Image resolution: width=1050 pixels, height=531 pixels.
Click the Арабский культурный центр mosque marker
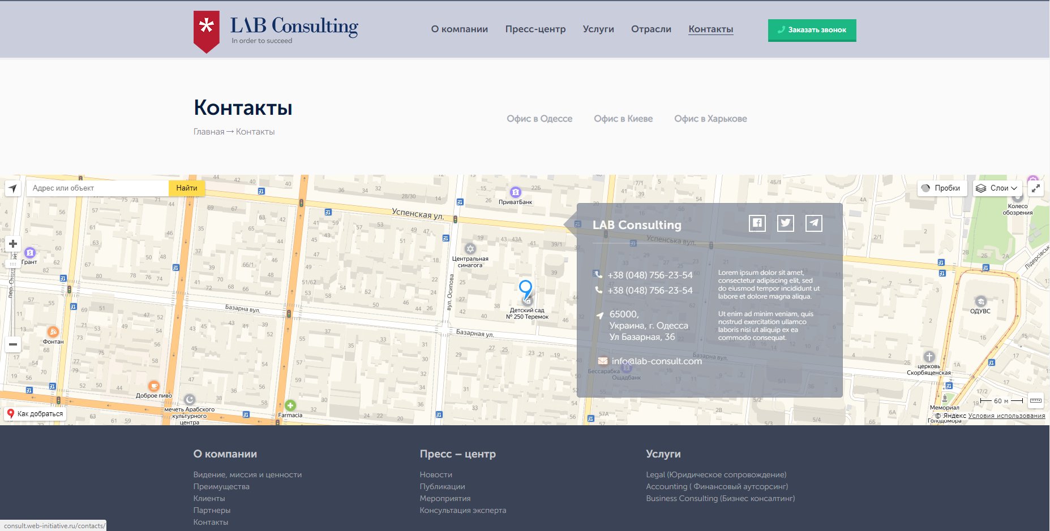[x=190, y=400]
